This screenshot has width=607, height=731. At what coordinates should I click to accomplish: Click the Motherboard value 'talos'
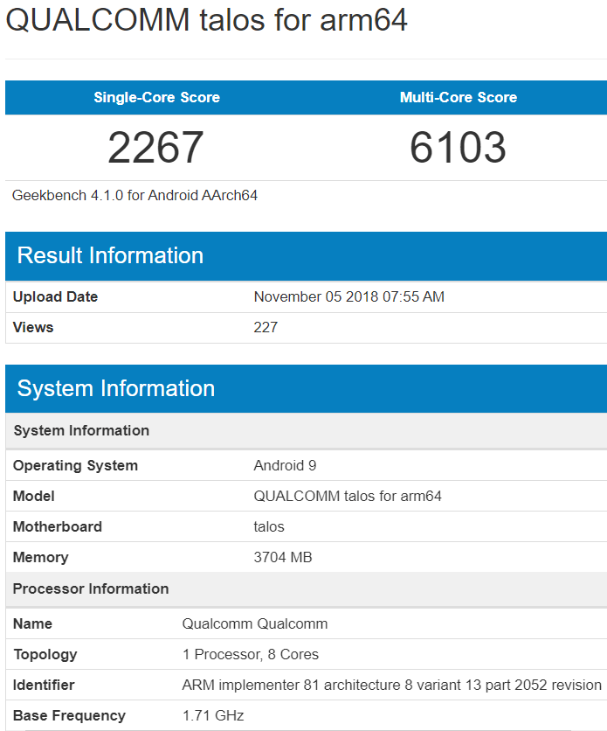coord(269,526)
